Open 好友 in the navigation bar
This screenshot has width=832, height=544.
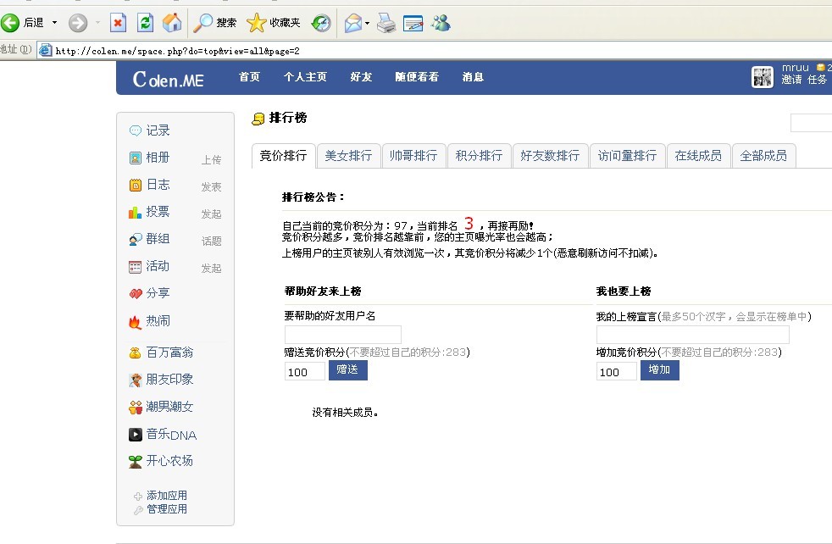[x=361, y=77]
